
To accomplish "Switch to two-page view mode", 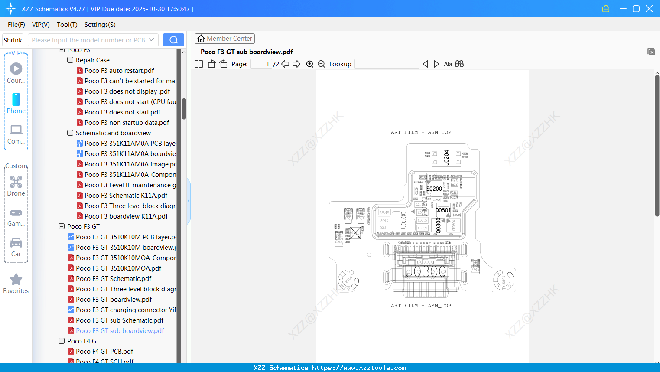I will [x=198, y=64].
